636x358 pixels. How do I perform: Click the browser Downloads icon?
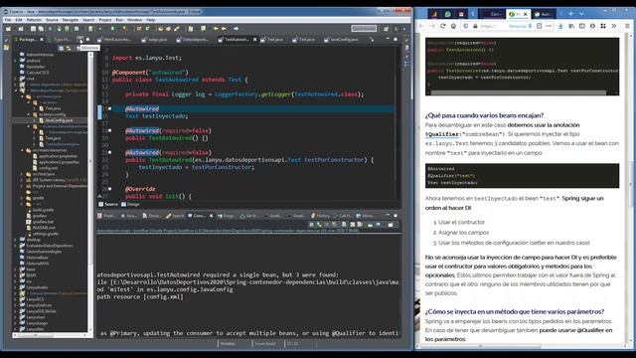pyautogui.click(x=560, y=26)
